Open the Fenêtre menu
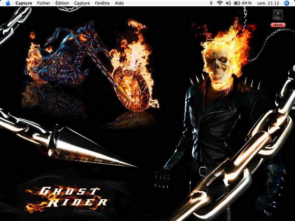This screenshot has height=221, width=295. point(102,3)
